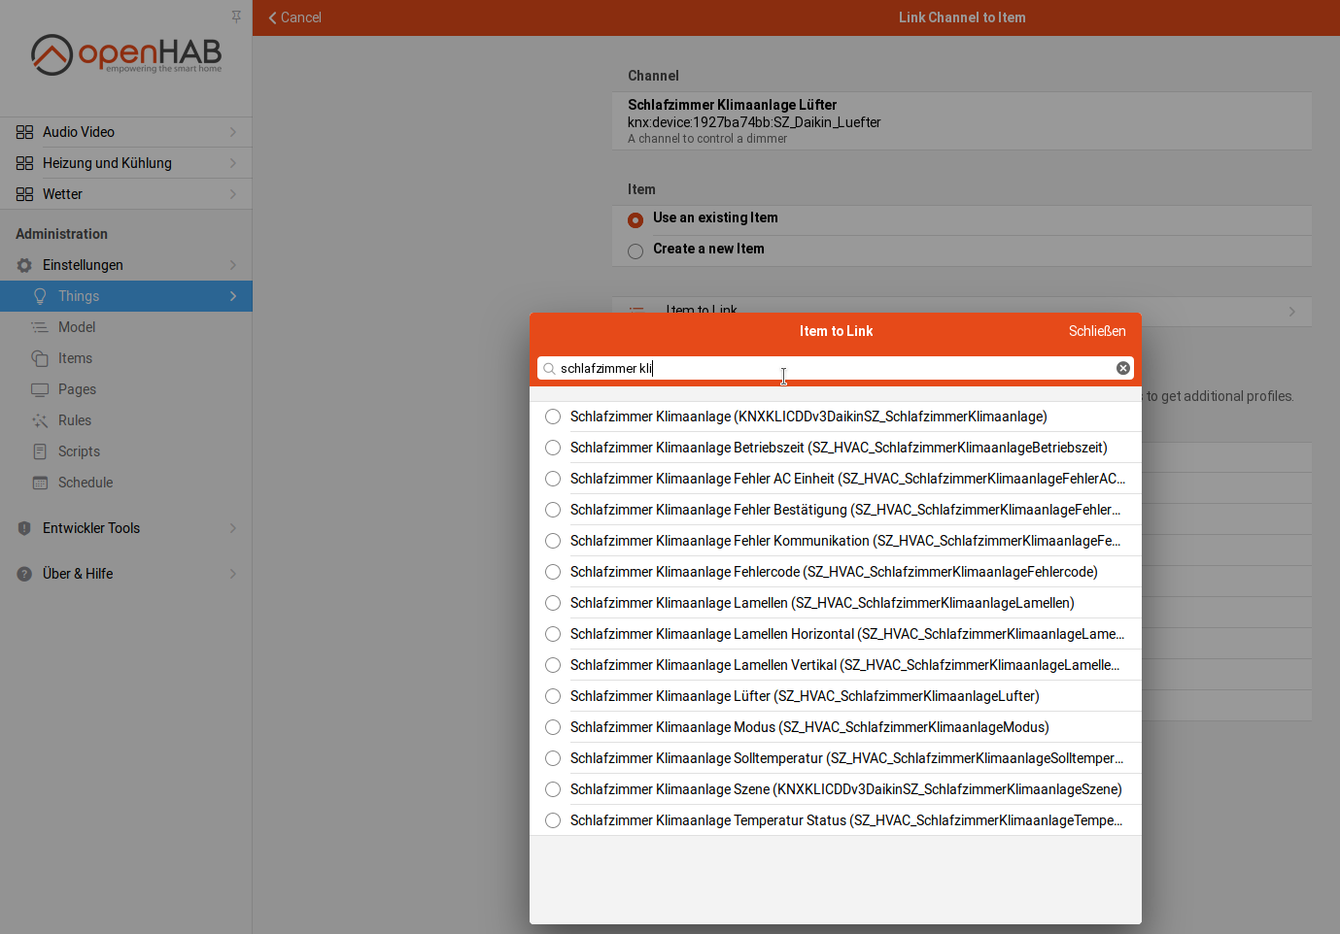The width and height of the screenshot is (1340, 934).
Task: Click the Things lightbulb icon
Action: tap(40, 296)
